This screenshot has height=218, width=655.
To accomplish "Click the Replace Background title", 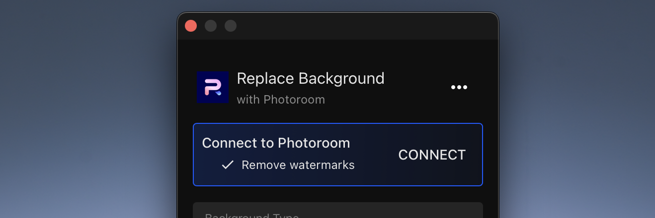I will click(311, 78).
